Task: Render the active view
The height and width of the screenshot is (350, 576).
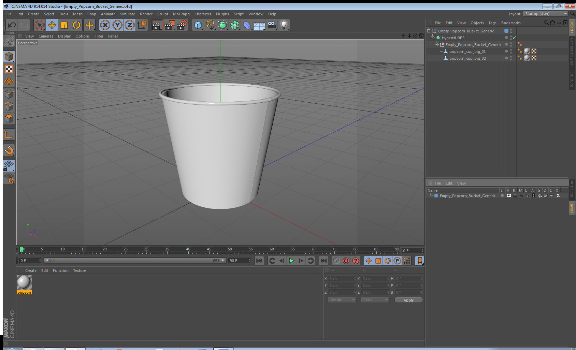Action: (x=157, y=25)
